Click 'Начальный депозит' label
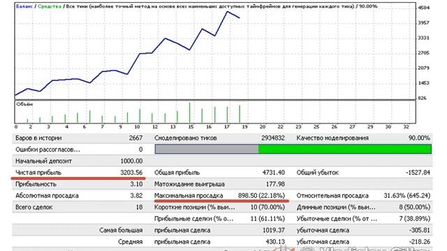This screenshot has height=251, width=447. point(43,161)
